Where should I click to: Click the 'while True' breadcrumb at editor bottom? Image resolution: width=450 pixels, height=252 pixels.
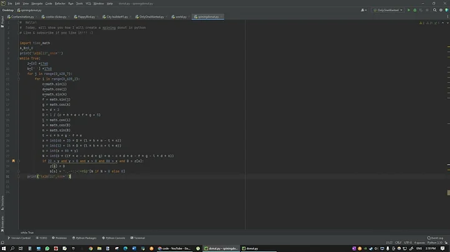pyautogui.click(x=27, y=233)
